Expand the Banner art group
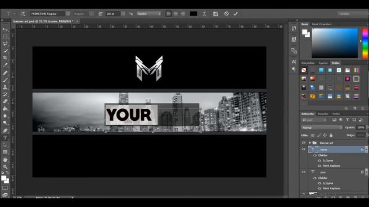Image resolution: width=369 pixels, height=207 pixels. coord(310,143)
